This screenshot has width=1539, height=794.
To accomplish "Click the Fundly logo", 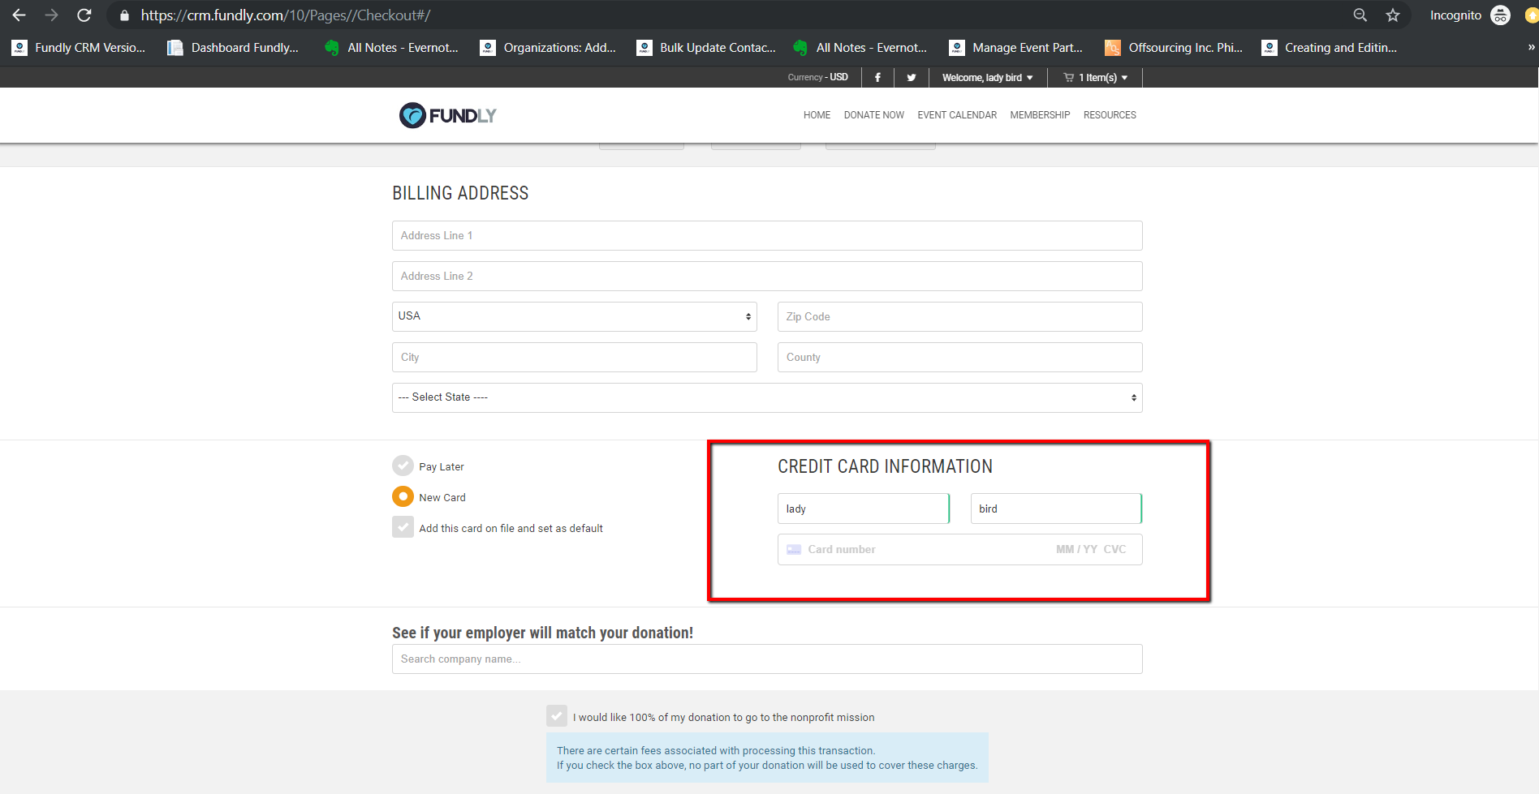I will pos(446,115).
